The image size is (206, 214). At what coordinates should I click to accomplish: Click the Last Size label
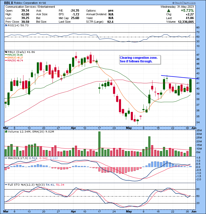point(65,22)
